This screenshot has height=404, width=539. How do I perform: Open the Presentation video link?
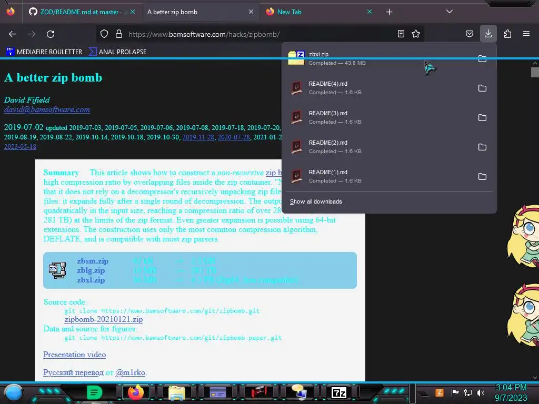pos(75,355)
